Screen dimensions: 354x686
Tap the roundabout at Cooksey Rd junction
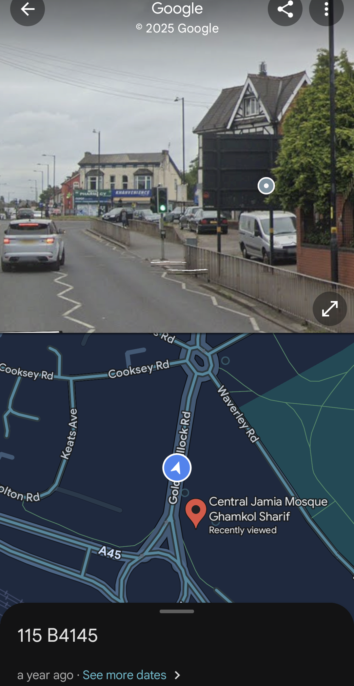199,360
